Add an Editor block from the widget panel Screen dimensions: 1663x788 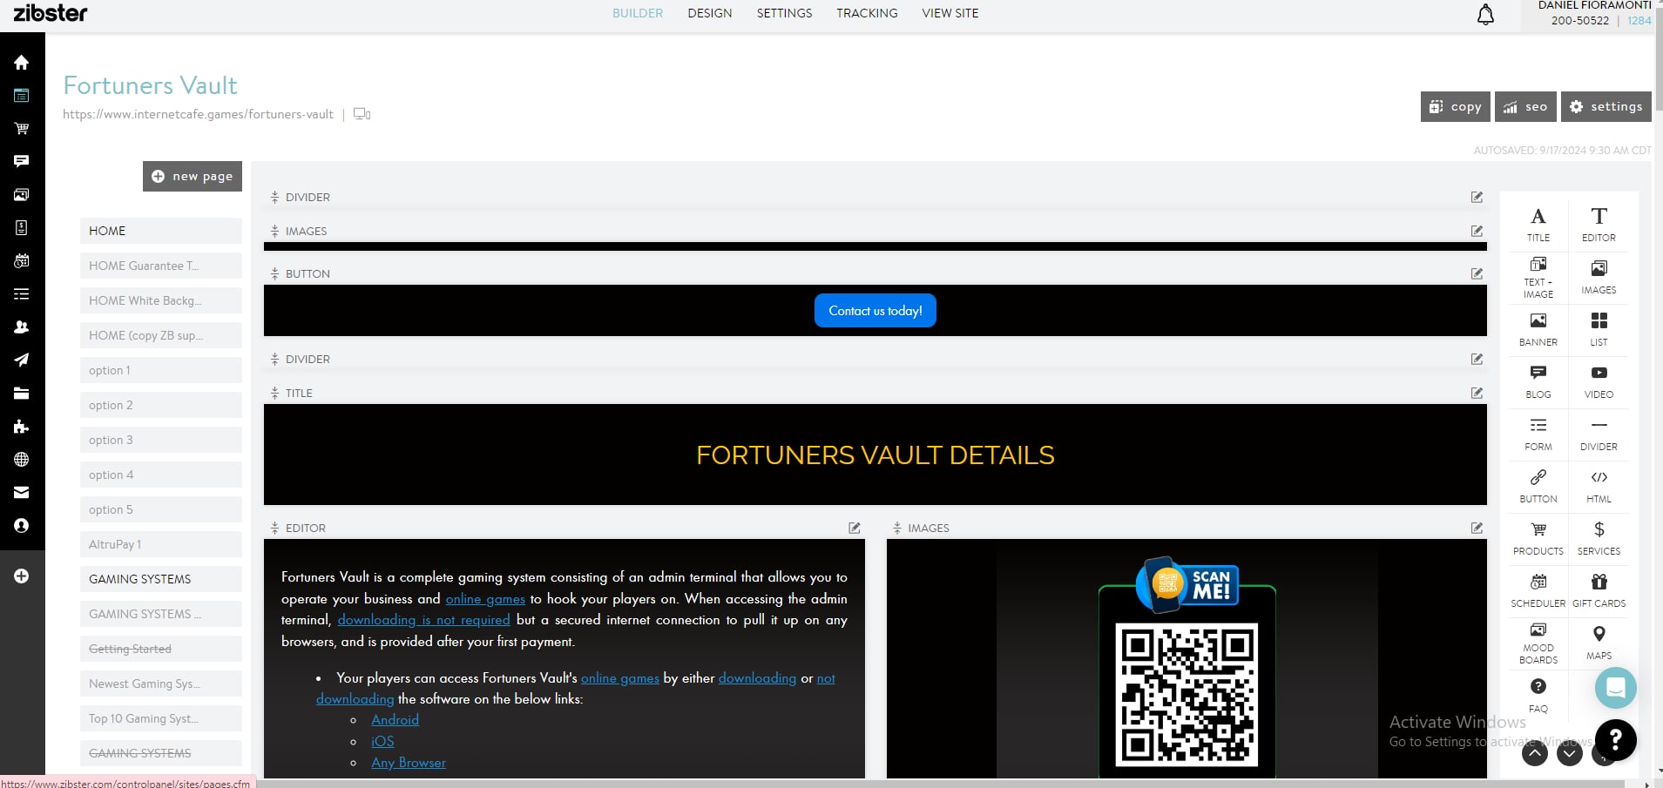tap(1599, 224)
